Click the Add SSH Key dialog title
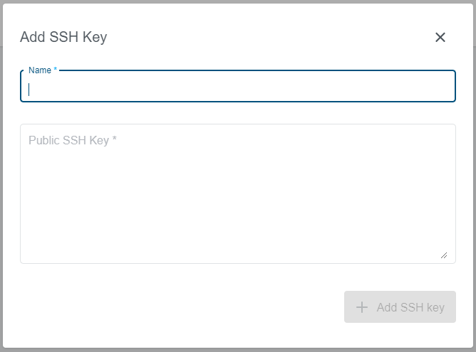This screenshot has width=476, height=352. pyautogui.click(x=63, y=37)
